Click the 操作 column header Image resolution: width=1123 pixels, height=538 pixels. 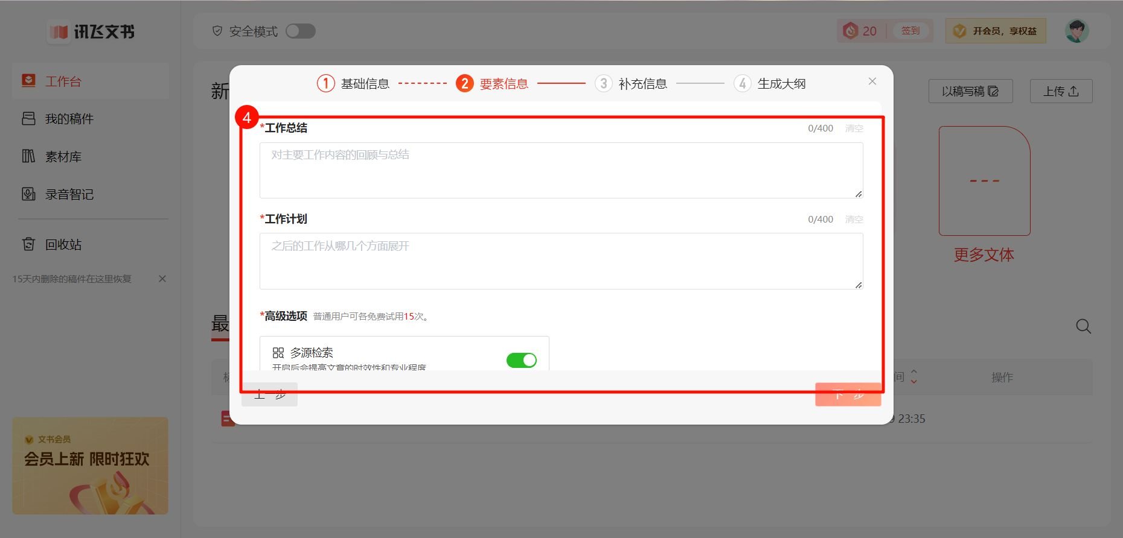point(1002,377)
